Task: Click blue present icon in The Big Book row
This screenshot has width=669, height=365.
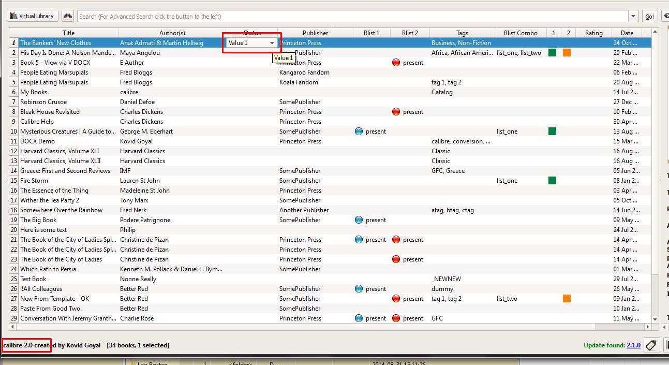Action: [359, 220]
